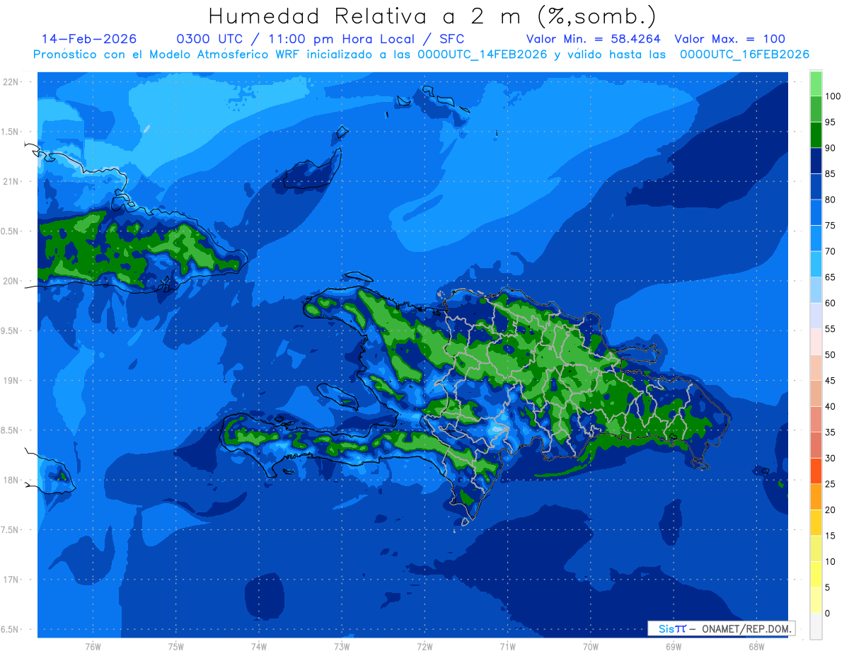Select the "74W" longitude label
Viewport: 849px width, 656px height.
(259, 647)
